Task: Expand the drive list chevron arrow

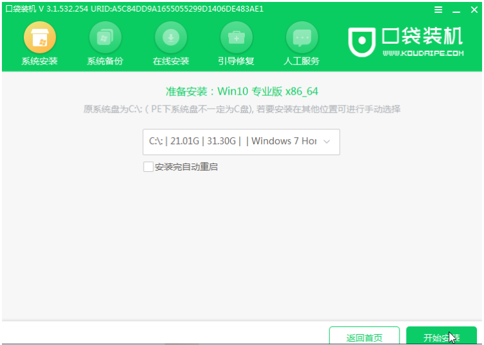Action: click(327, 142)
